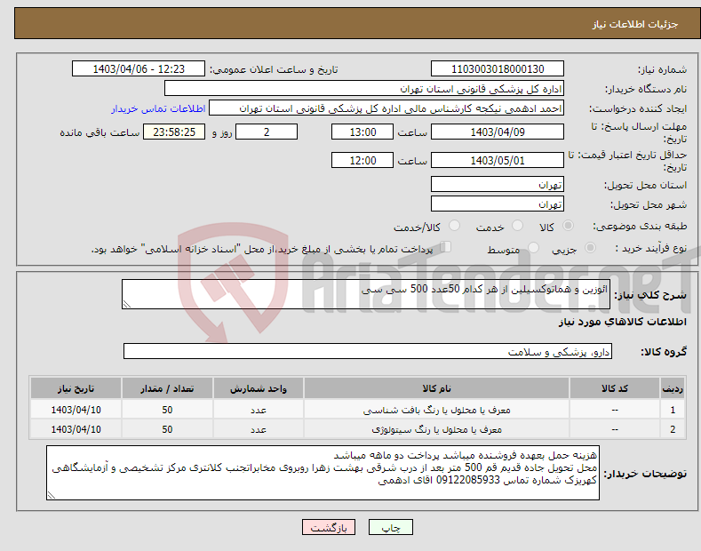Click the general need description textarea
This screenshot has width=701, height=551.
click(x=366, y=294)
